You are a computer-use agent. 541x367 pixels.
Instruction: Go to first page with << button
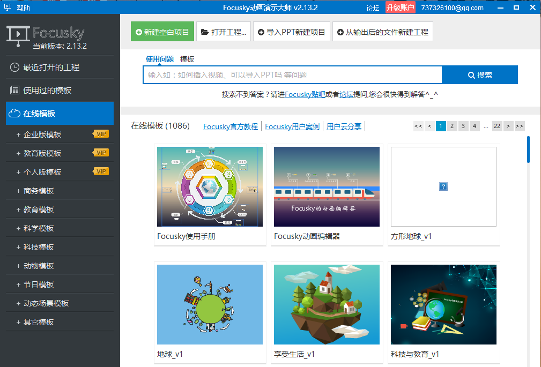pyautogui.click(x=418, y=126)
